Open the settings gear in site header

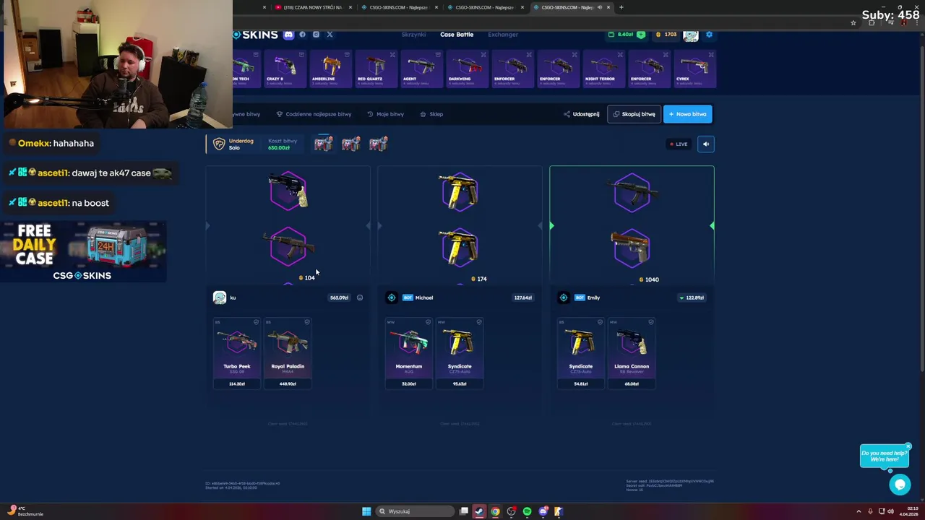pyautogui.click(x=709, y=35)
